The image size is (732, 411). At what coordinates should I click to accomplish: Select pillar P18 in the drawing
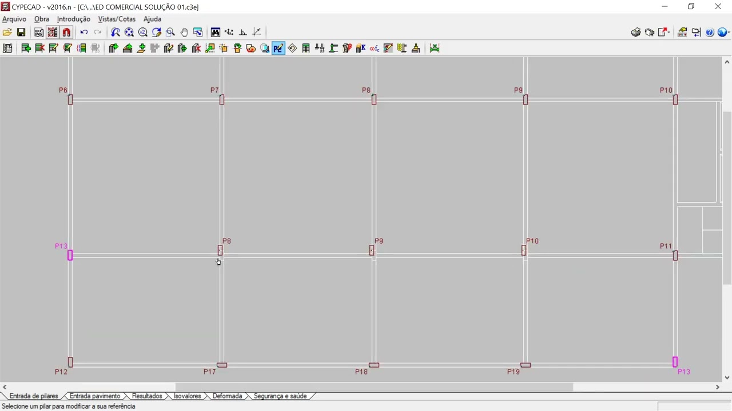click(x=374, y=365)
